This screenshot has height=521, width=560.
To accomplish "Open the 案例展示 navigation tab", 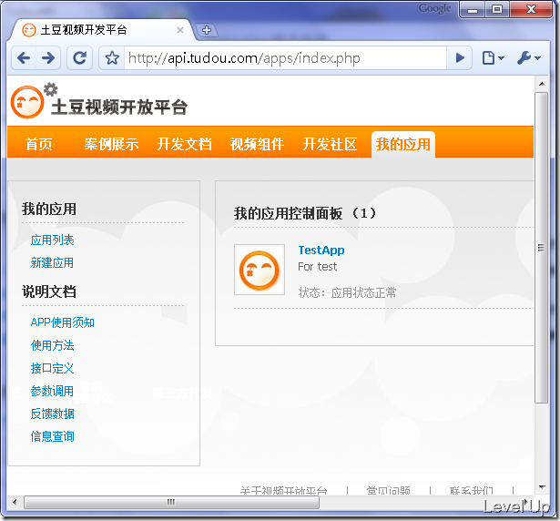I will (x=111, y=144).
